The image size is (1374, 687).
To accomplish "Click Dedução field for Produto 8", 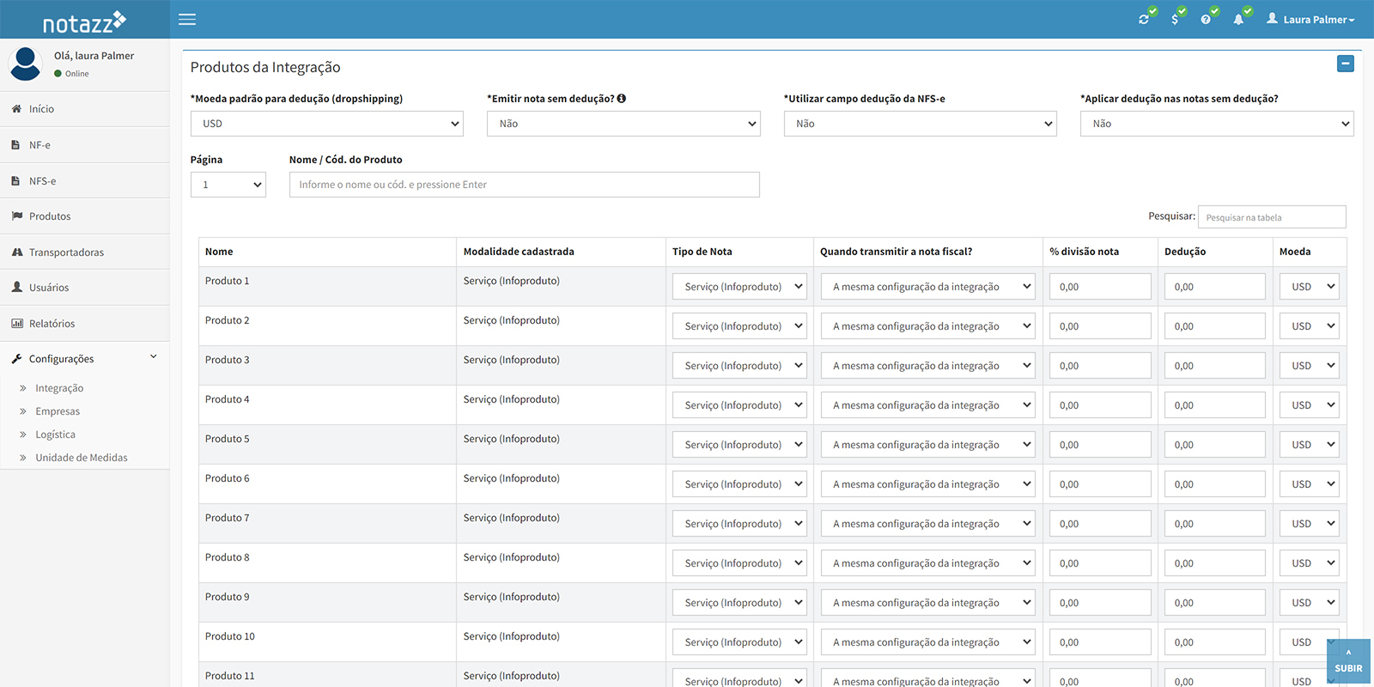I will click(x=1215, y=563).
